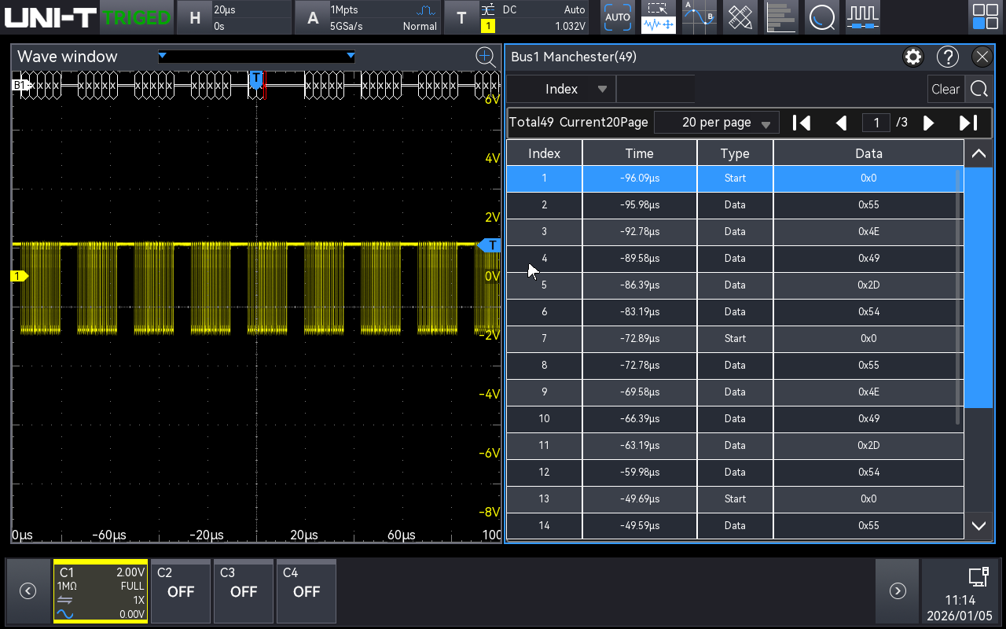The width and height of the screenshot is (1006, 629).
Task: Click the Time column header
Action: coord(640,153)
